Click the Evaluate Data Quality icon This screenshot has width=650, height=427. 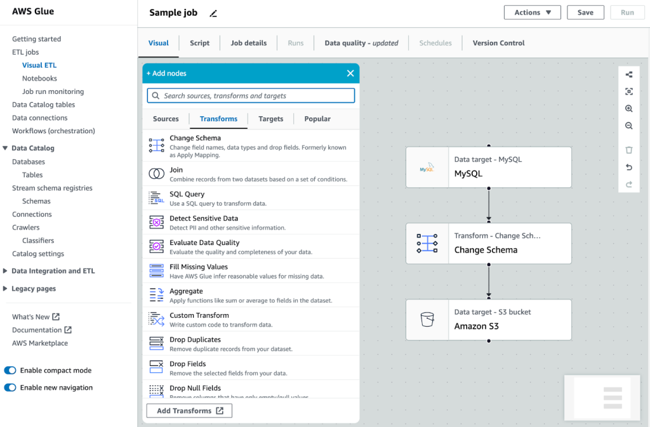click(x=156, y=246)
